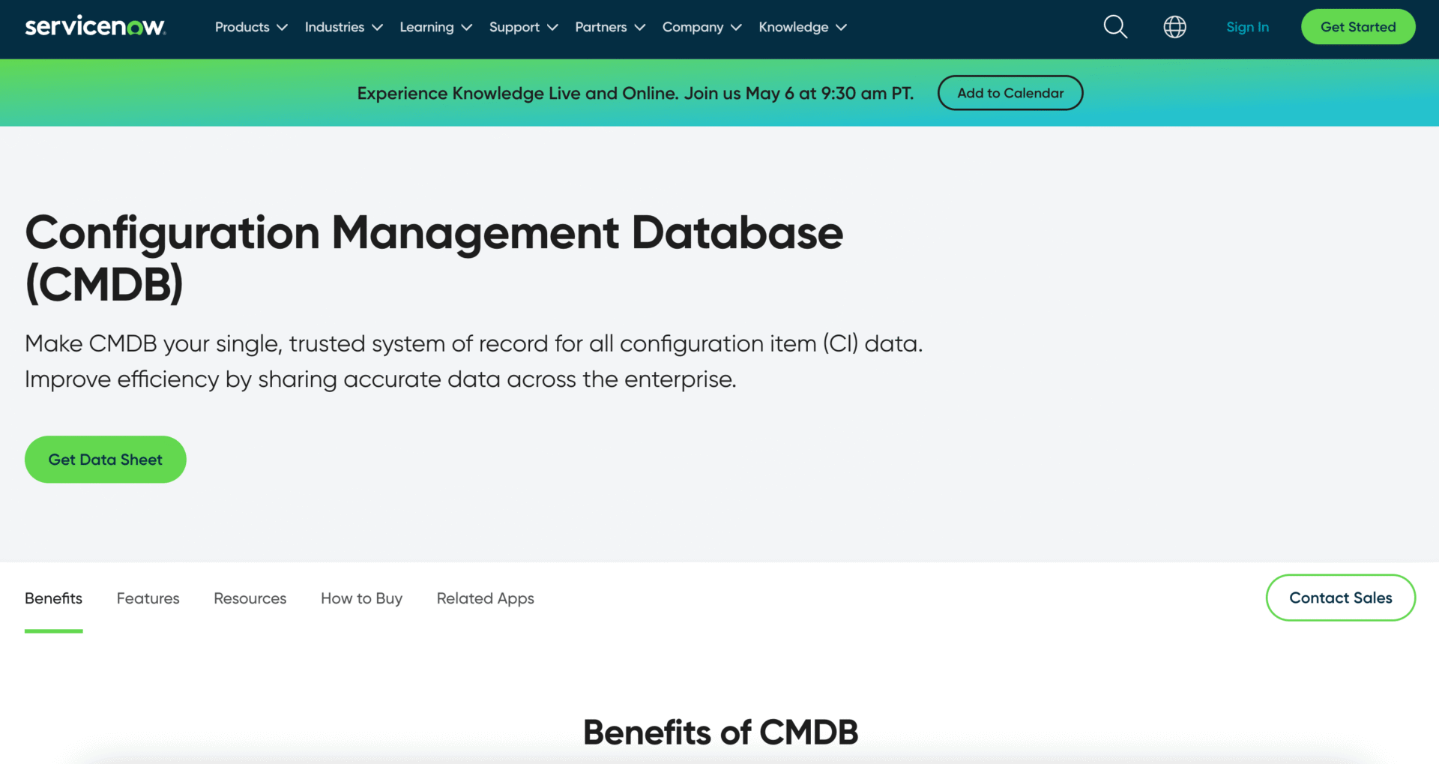Switch to the Features tab
Viewport: 1439px width, 764px height.
pyautogui.click(x=148, y=598)
